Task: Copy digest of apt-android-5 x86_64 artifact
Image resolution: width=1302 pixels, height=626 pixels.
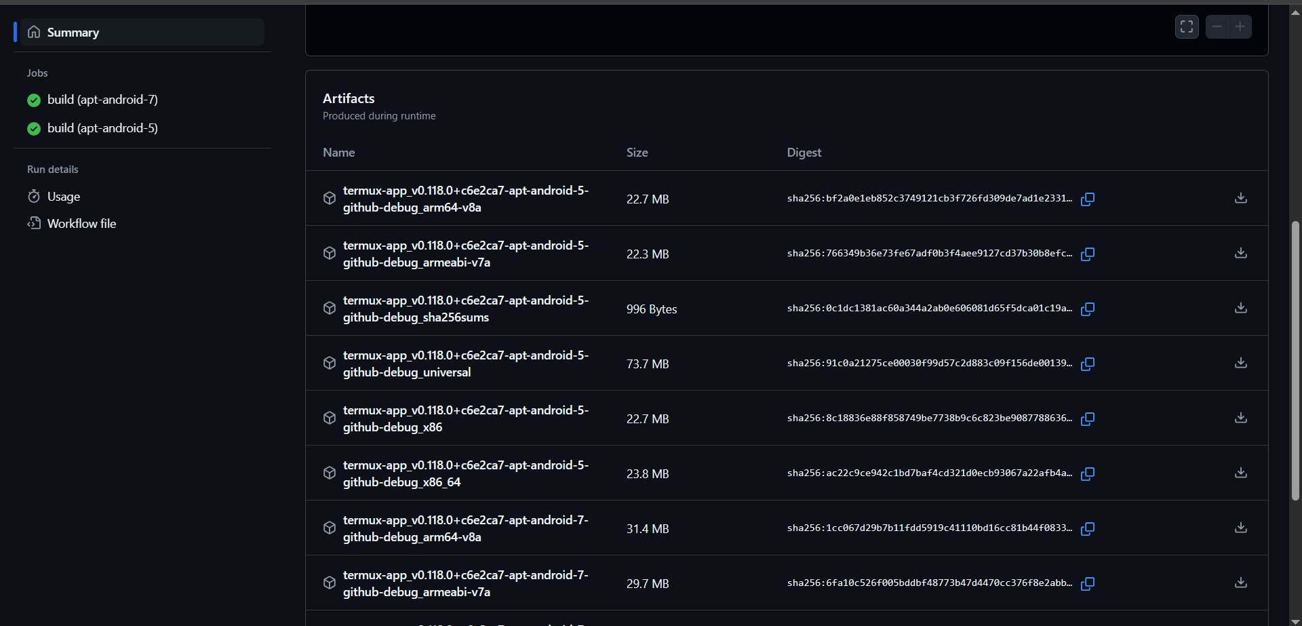Action: coord(1088,474)
